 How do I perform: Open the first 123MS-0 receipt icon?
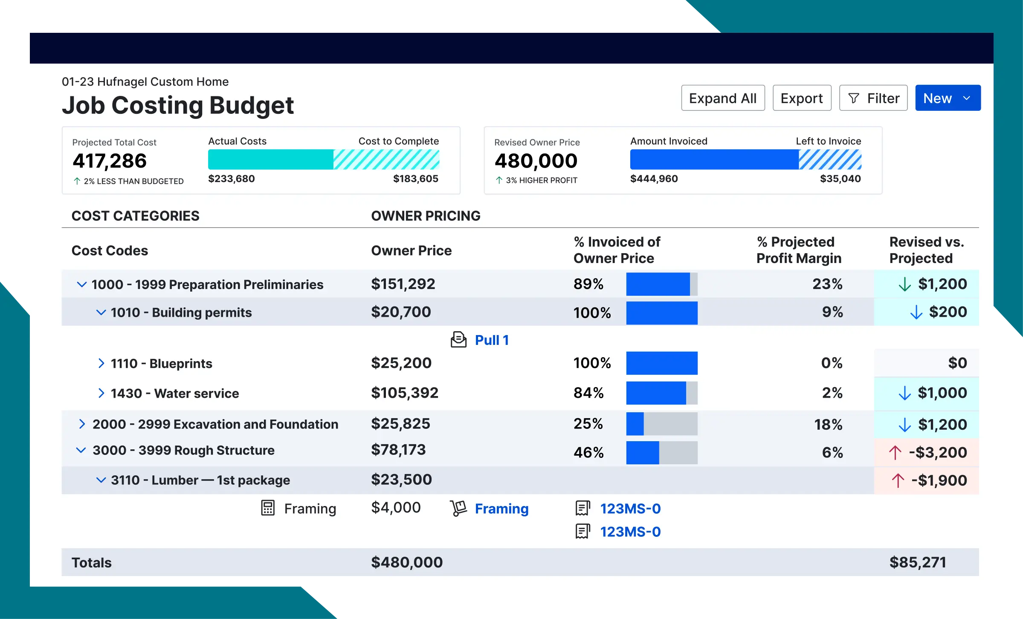tap(583, 508)
